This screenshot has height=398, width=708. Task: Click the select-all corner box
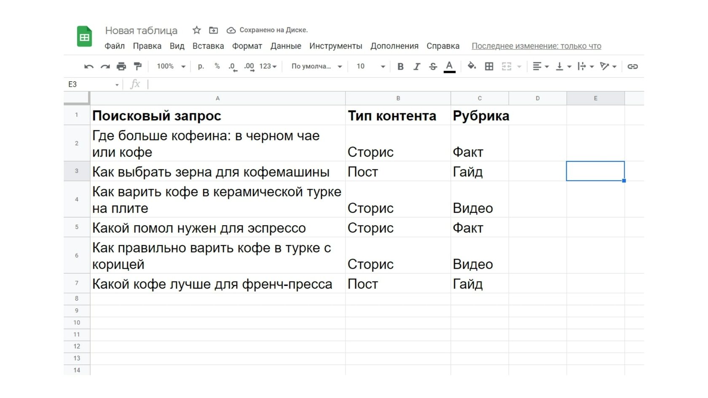(77, 98)
